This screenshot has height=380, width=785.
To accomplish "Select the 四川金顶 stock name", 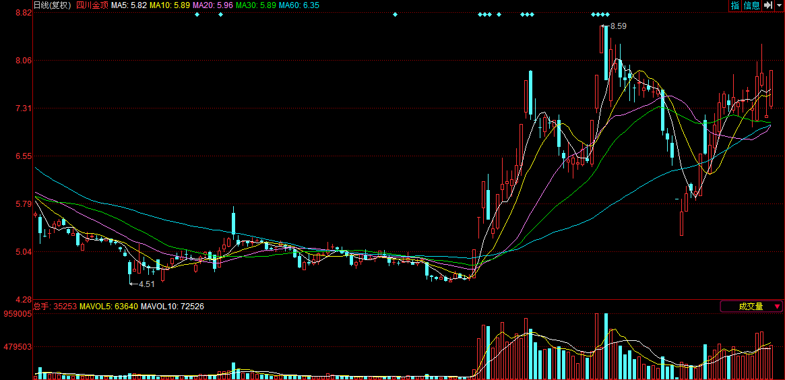I will pyautogui.click(x=92, y=5).
